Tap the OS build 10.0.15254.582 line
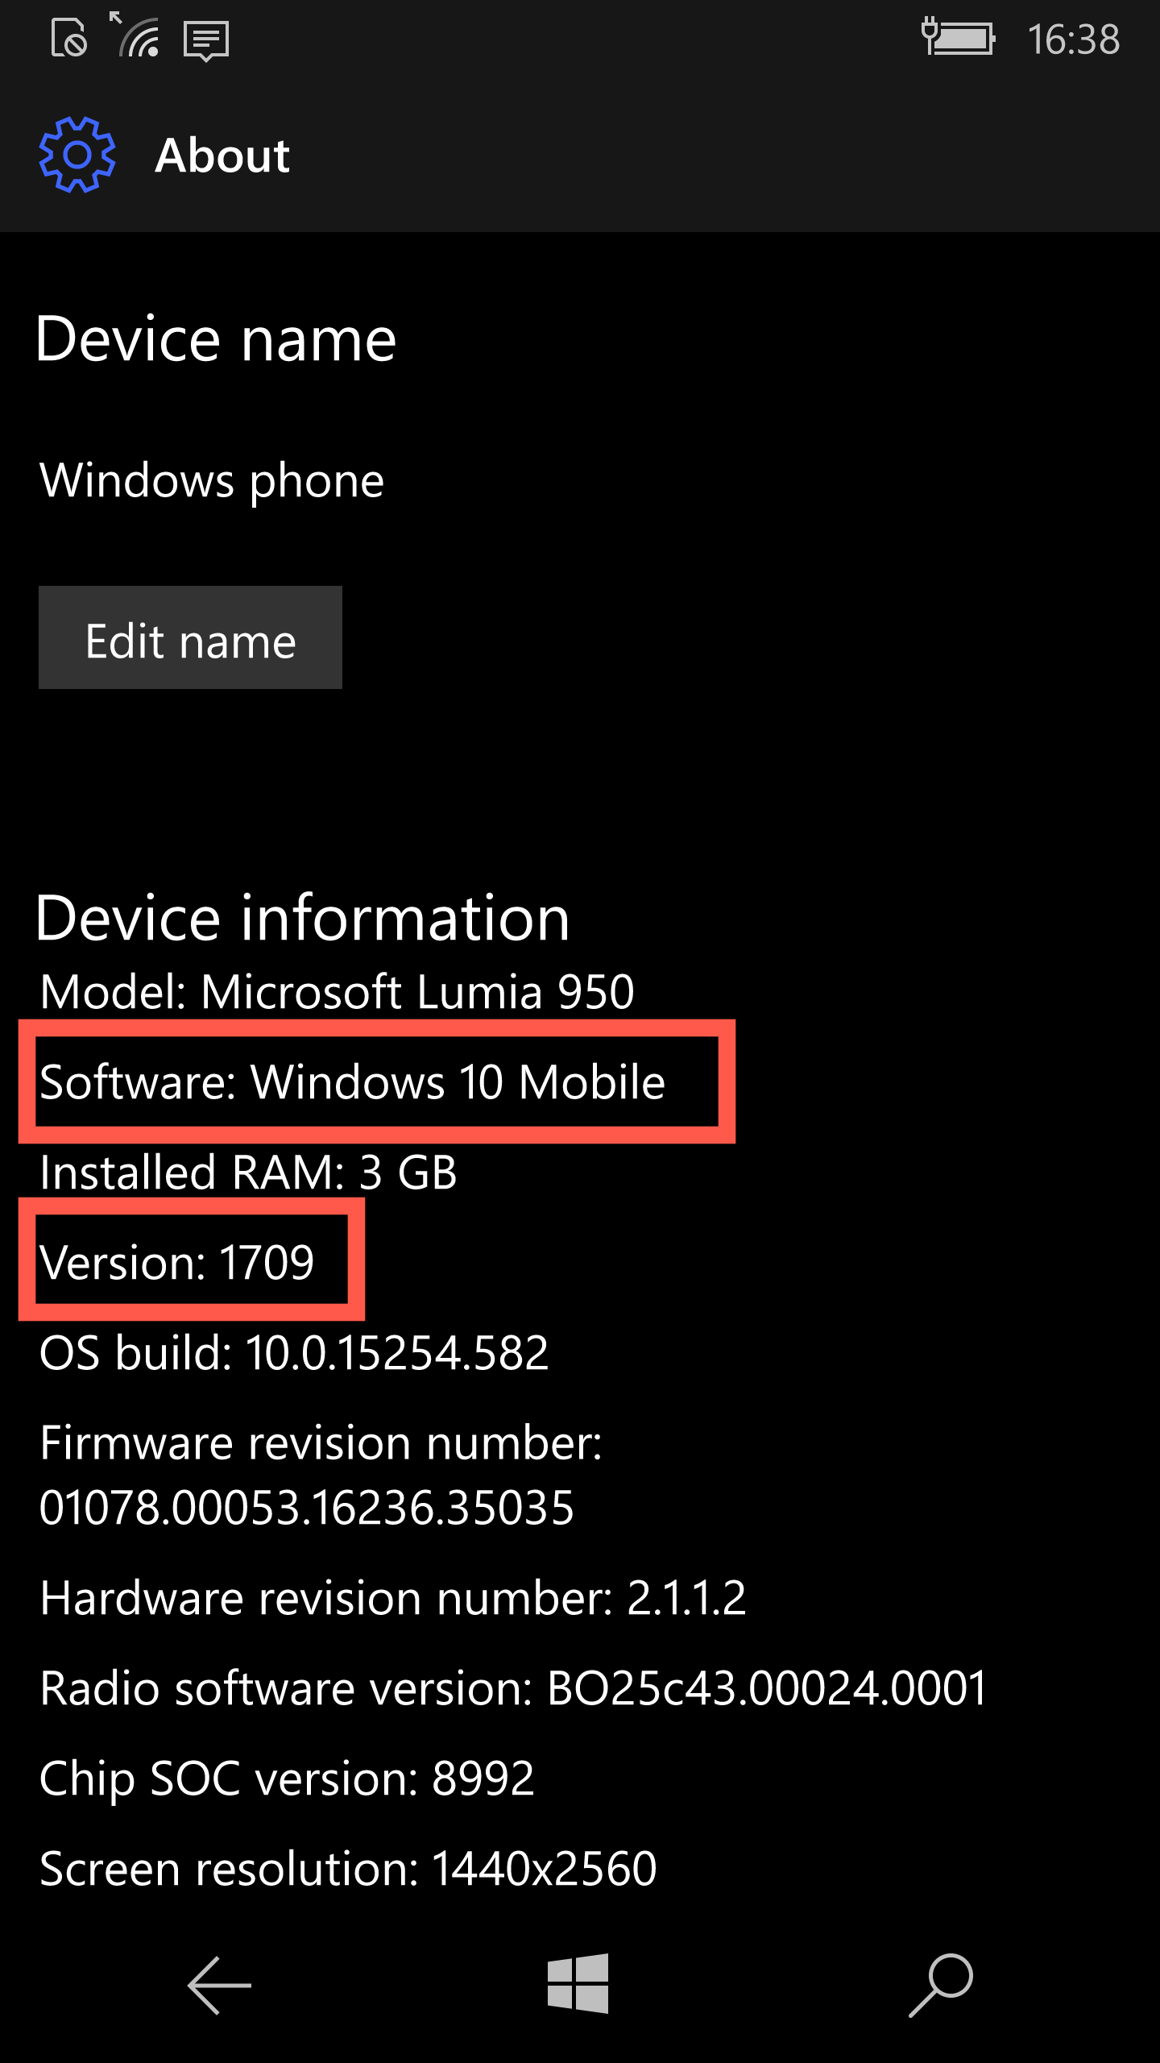1160x2063 pixels. coord(294,1352)
